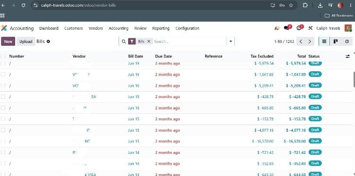Open the user avatar menu
Viewport: 355px width, 176px height.
(x=348, y=28)
